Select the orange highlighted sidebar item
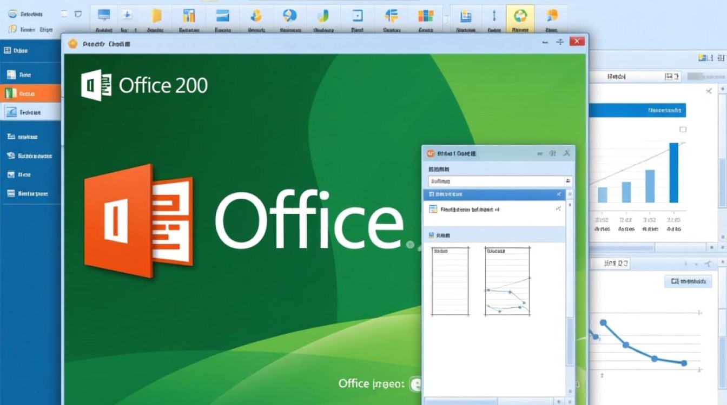 point(30,93)
